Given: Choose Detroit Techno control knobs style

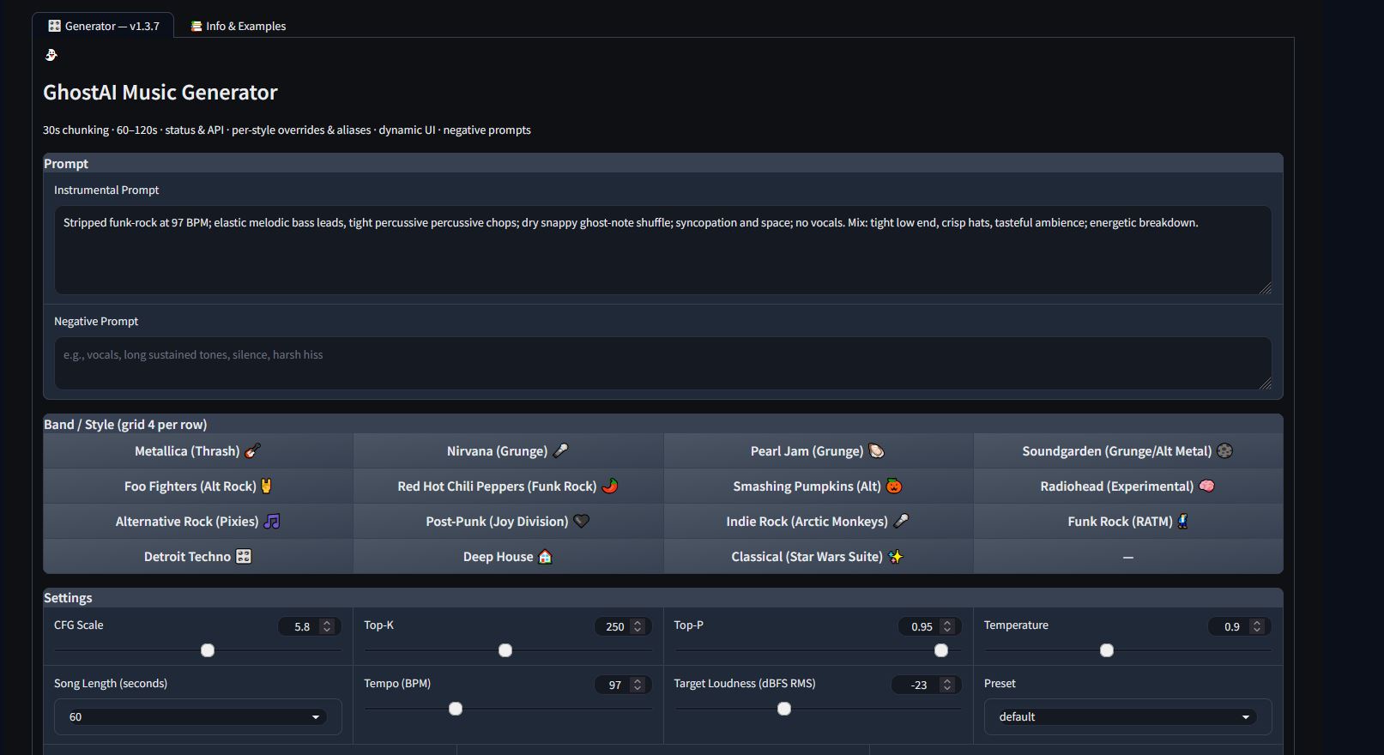Looking at the screenshot, I should point(197,557).
